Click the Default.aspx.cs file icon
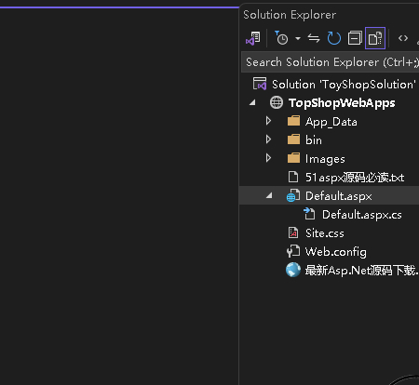Image resolution: width=419 pixels, height=385 pixels. click(309, 214)
